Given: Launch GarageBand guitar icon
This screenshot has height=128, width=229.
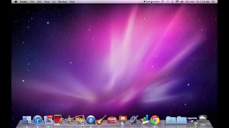Looking at the screenshot, I should click(102, 120).
